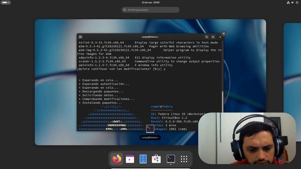Open Firefox from the dock
The height and width of the screenshot is (169, 301).
pyautogui.click(x=117, y=159)
